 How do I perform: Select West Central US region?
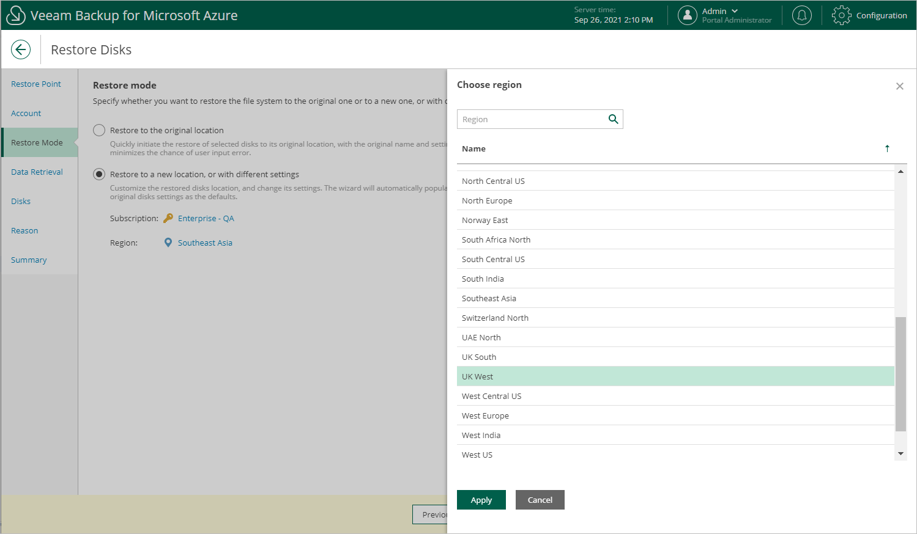point(675,396)
